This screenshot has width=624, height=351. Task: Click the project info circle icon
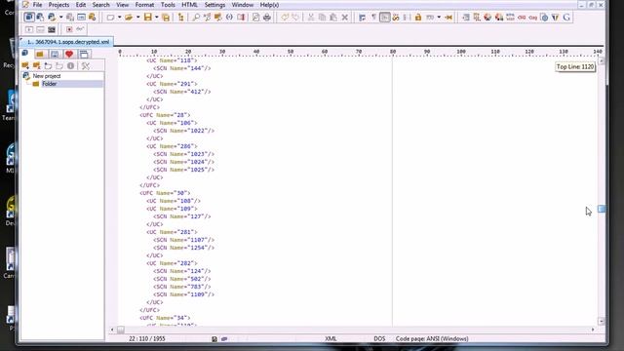pos(70,65)
